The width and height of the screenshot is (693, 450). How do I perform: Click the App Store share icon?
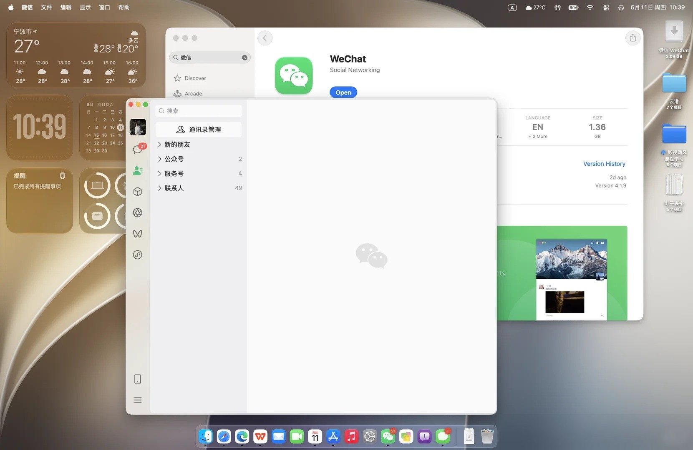(x=633, y=38)
